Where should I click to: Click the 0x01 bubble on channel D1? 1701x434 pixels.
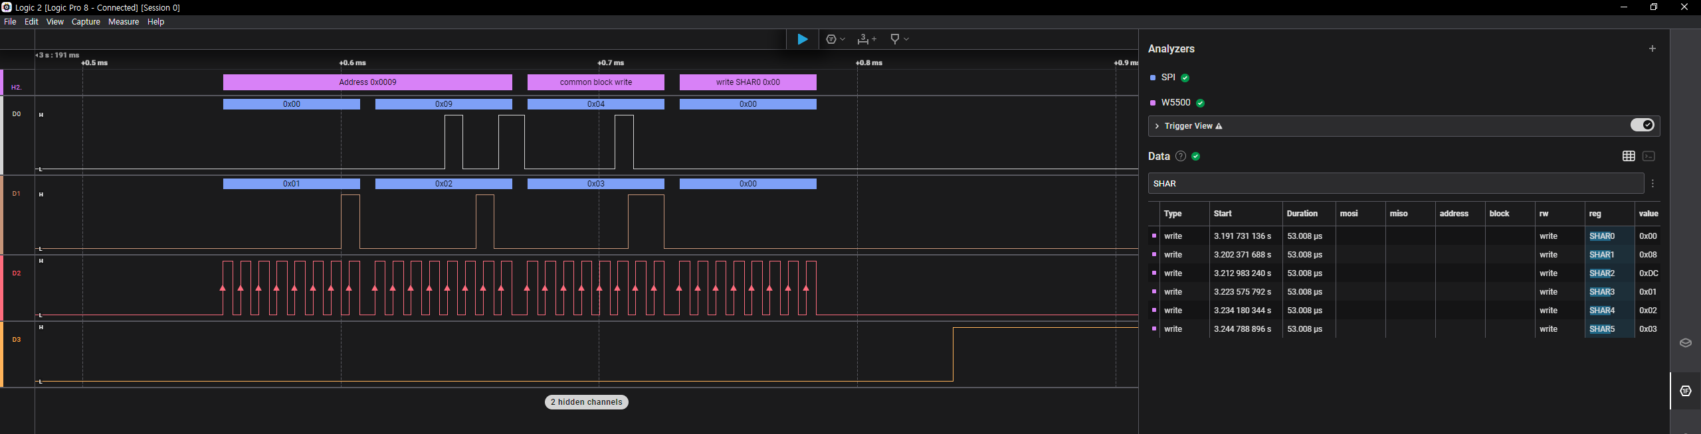click(x=292, y=184)
